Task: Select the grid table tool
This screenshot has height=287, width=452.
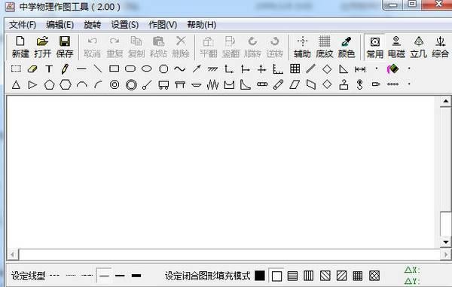Action: point(295,69)
